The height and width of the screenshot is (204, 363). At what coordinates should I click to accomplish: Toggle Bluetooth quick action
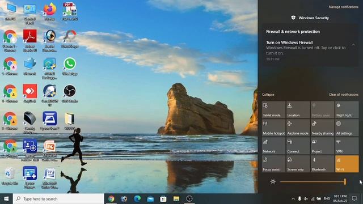point(323,164)
